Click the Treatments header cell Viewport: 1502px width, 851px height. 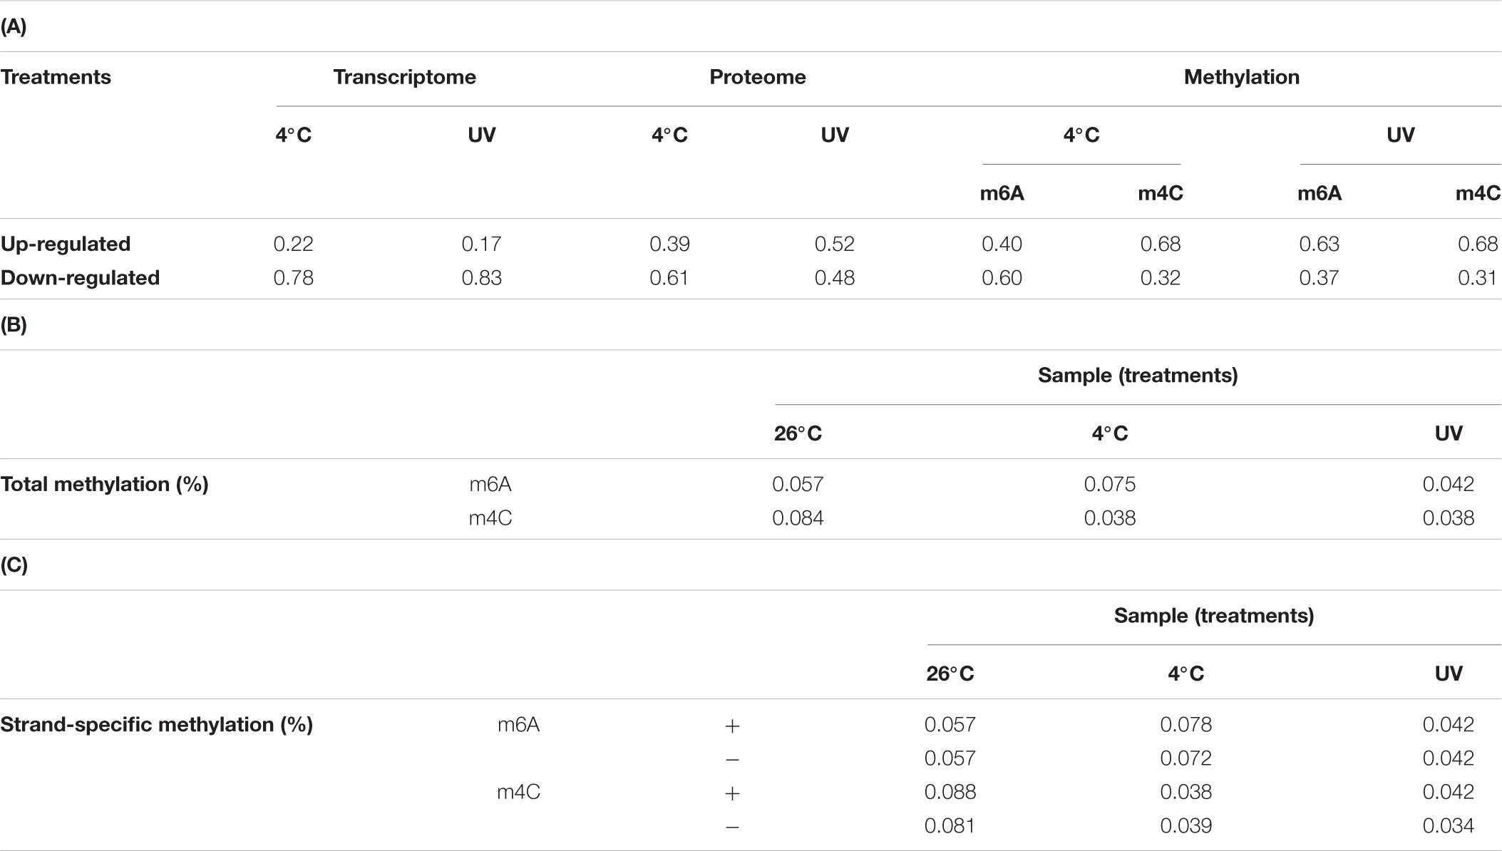coord(56,77)
